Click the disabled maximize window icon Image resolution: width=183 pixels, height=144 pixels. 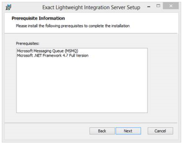point(158,6)
